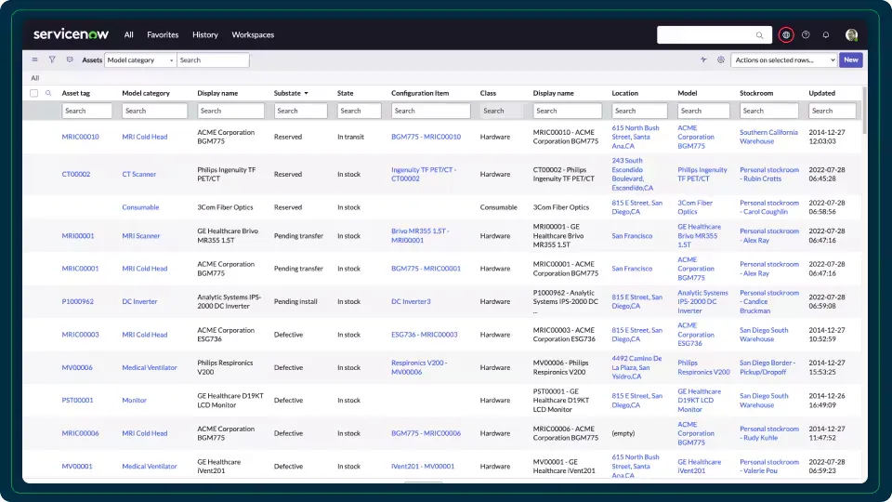Click the sparkle activity icon beside gear

coord(703,59)
